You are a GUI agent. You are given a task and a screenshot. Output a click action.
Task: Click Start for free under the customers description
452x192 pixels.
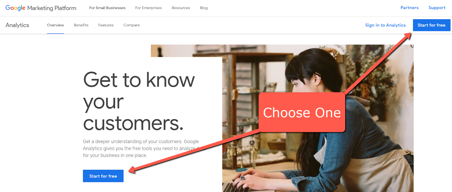coord(103,176)
